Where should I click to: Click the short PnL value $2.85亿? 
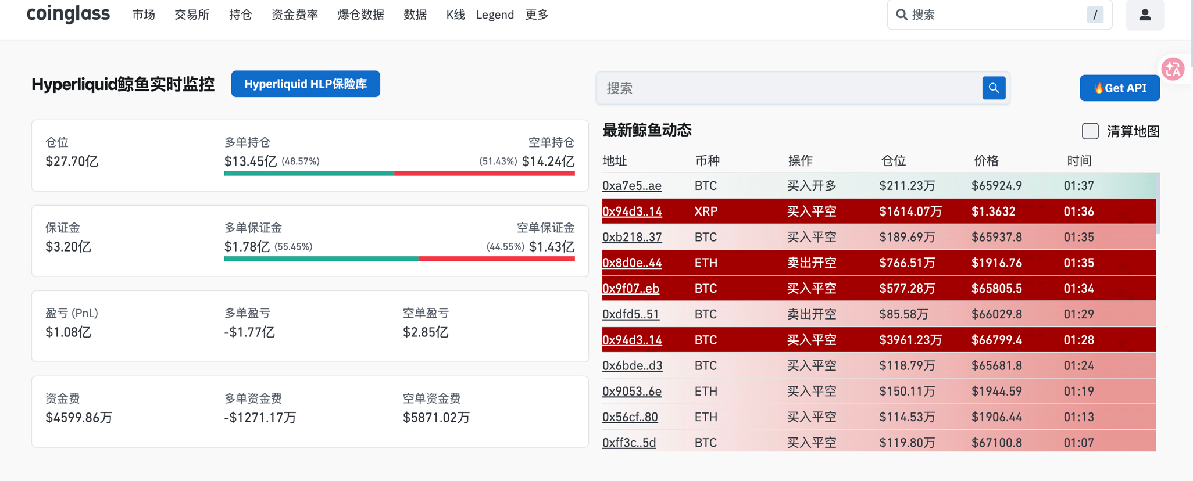[426, 332]
